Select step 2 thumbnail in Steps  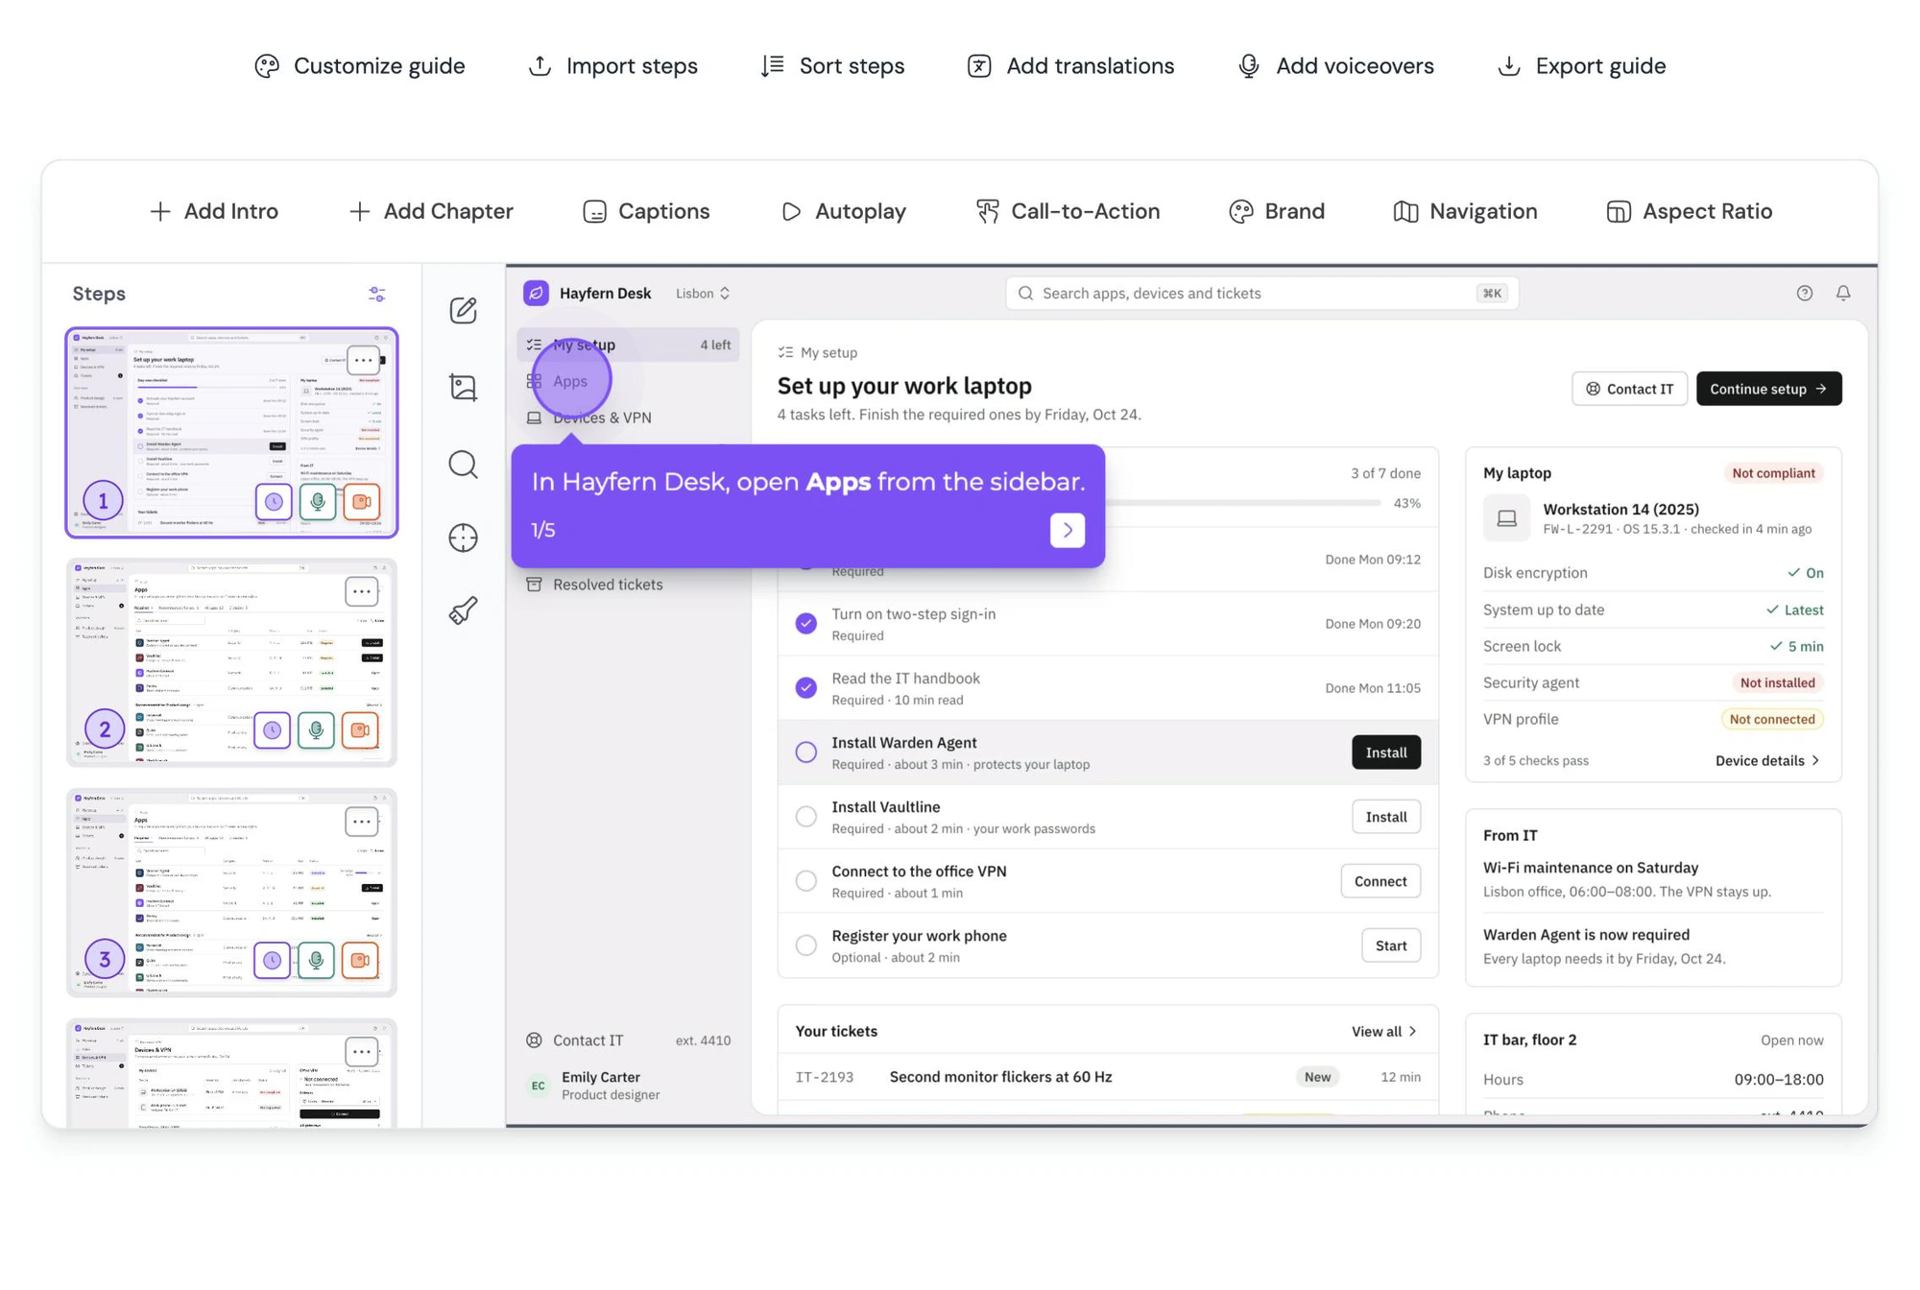tap(231, 662)
